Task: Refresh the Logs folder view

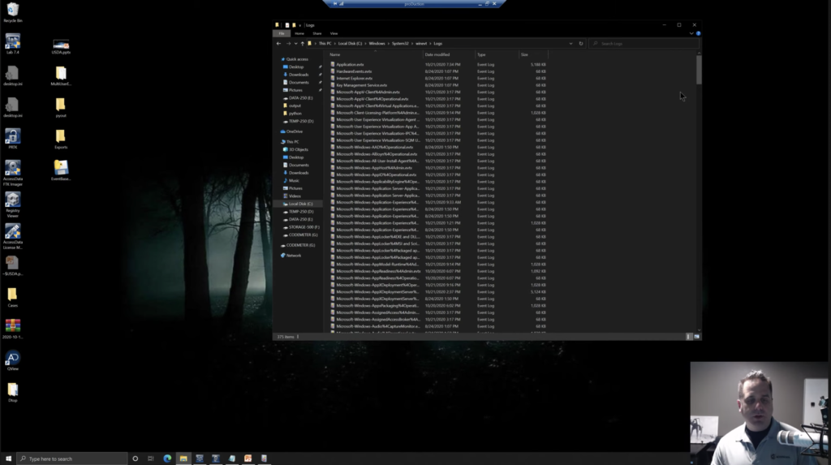Action: pyautogui.click(x=581, y=44)
